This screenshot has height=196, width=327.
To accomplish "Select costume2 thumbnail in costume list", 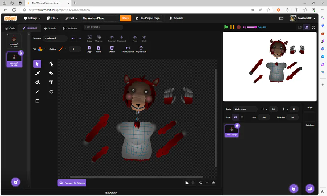I will click(x=14, y=41).
